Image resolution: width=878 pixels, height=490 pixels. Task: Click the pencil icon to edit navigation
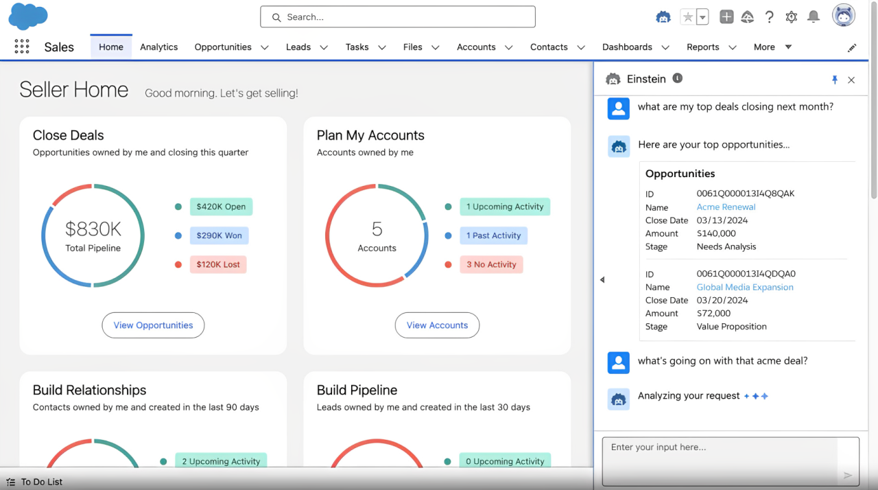coord(852,47)
